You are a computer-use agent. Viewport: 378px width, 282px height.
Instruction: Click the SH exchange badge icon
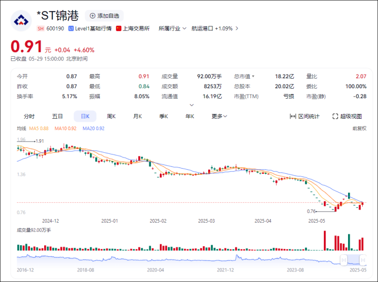(40, 29)
